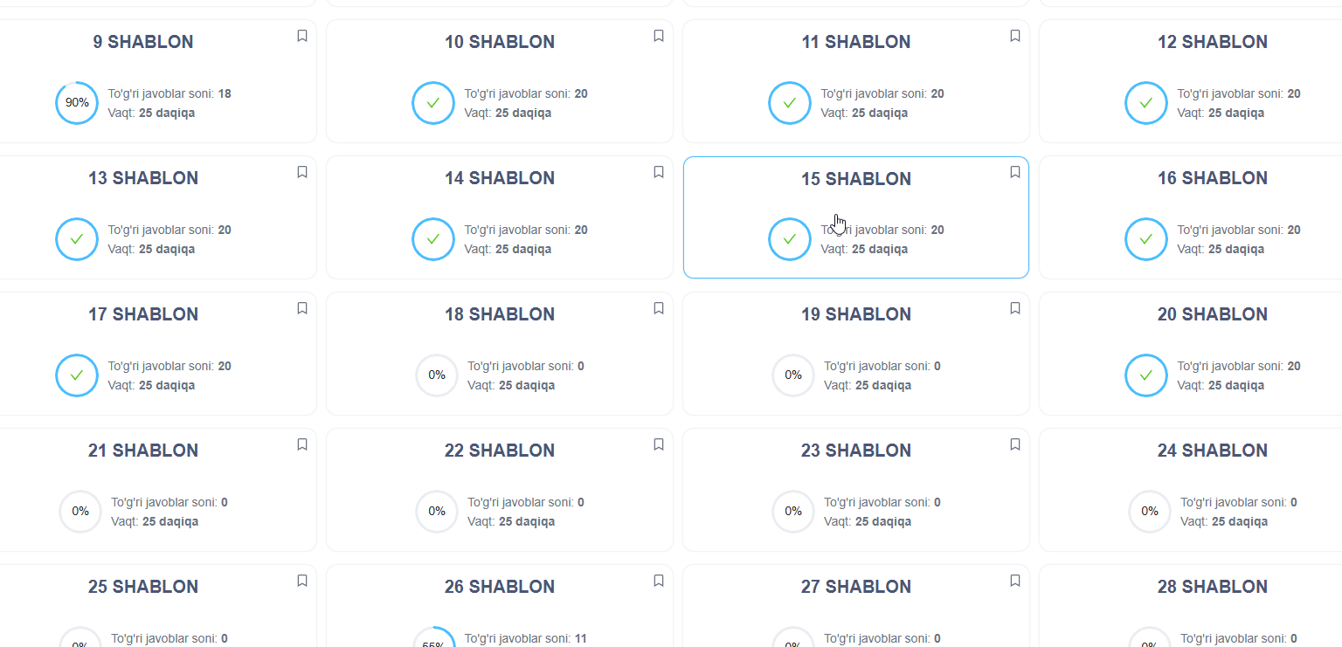
Task: Open the 24 SHABLON card title
Action: click(1213, 451)
